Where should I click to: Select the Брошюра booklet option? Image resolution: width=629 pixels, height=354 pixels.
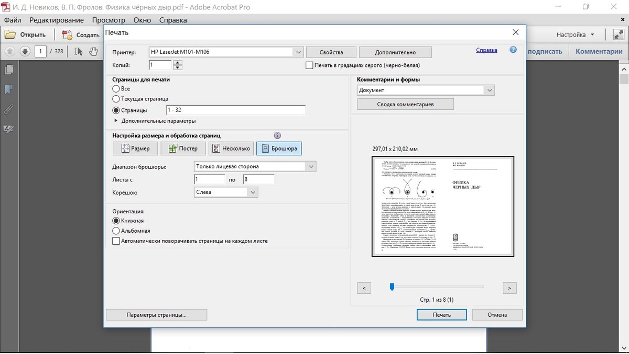point(279,149)
